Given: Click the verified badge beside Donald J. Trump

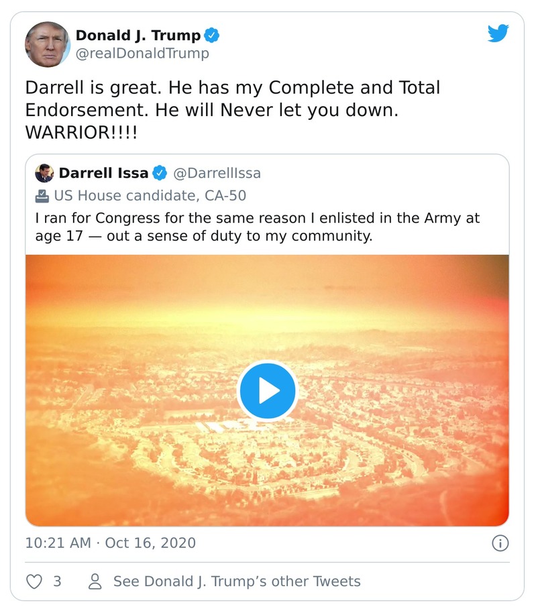Looking at the screenshot, I should tap(212, 36).
